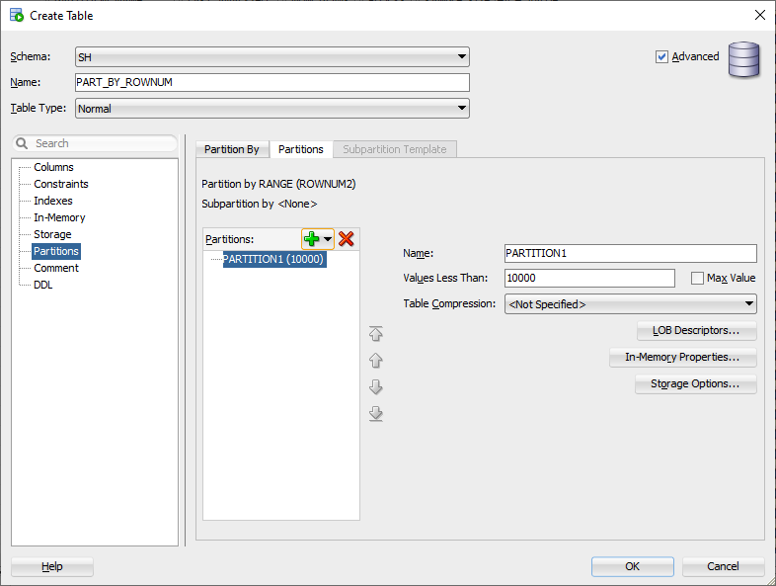Move partition up one arrow icon
This screenshot has height=586, width=776.
point(375,360)
